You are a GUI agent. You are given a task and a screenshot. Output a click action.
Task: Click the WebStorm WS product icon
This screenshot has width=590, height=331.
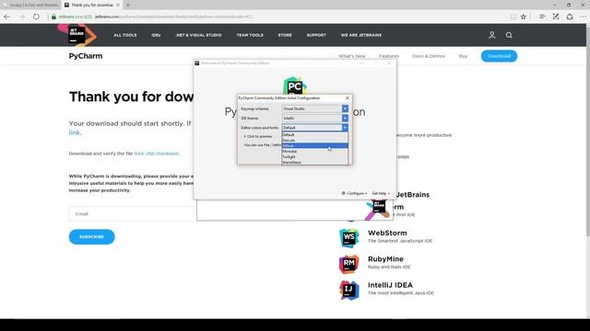click(x=348, y=237)
